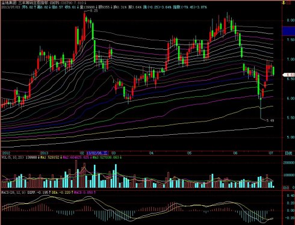
Task: Click the 06 month marker on time axis
Action: point(235,153)
